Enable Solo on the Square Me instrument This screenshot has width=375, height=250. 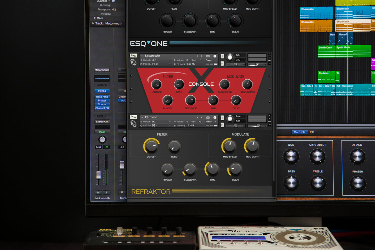coord(222,57)
